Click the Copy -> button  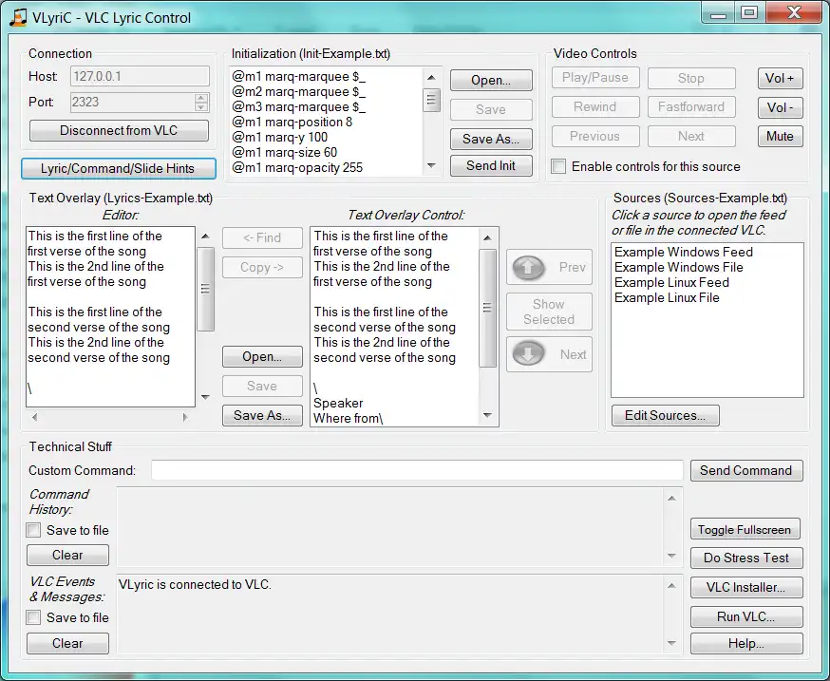262,268
